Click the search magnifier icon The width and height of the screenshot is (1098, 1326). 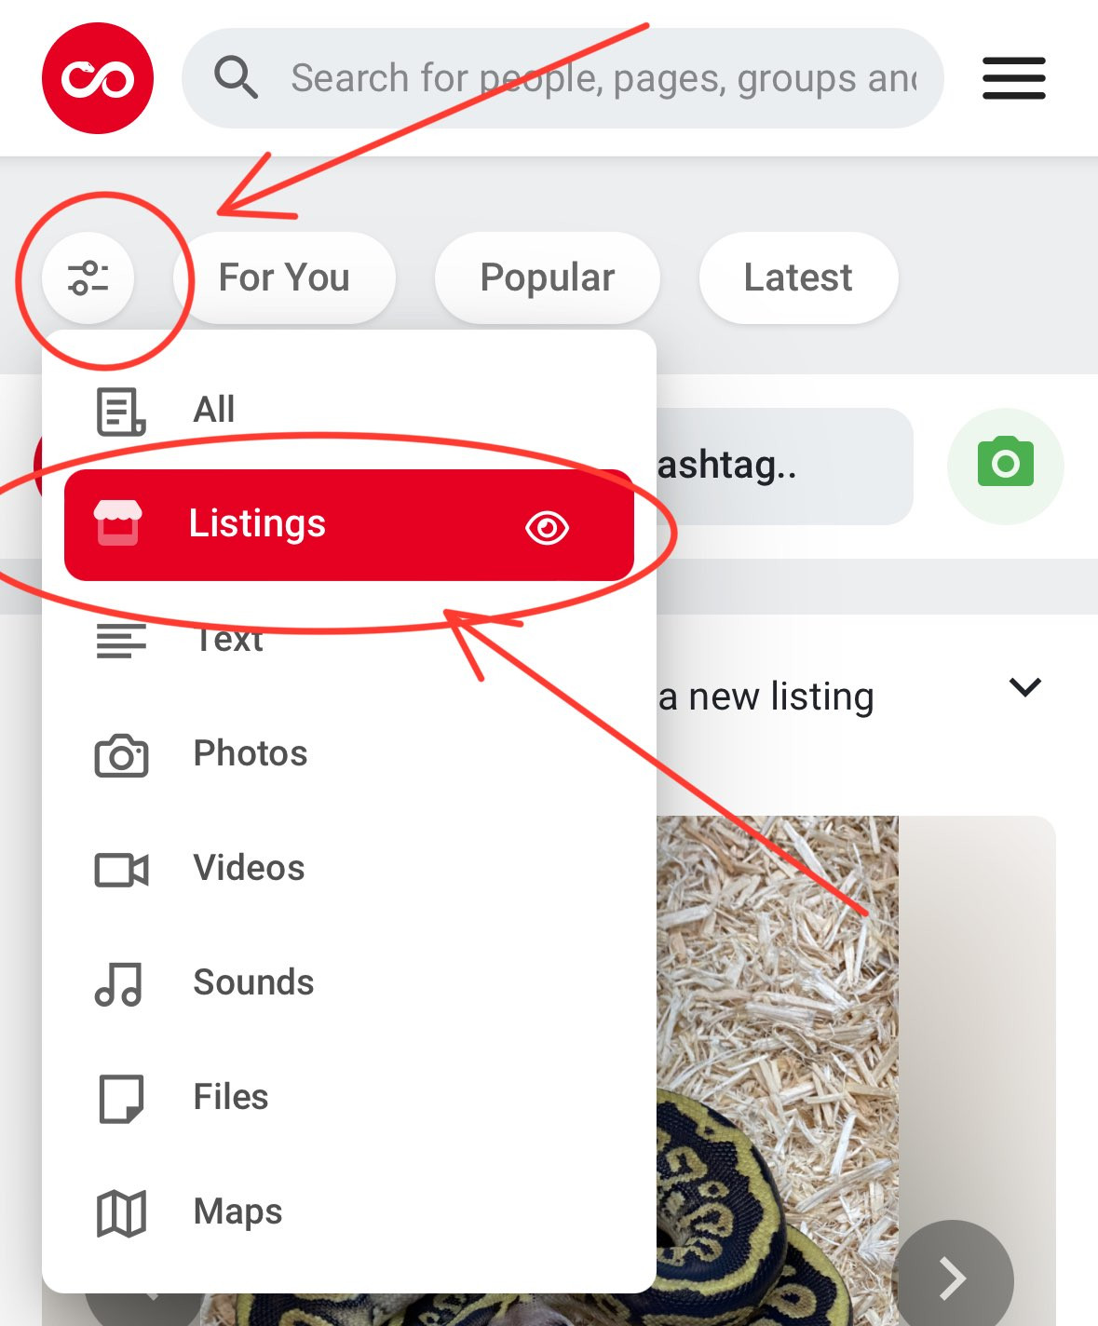236,77
